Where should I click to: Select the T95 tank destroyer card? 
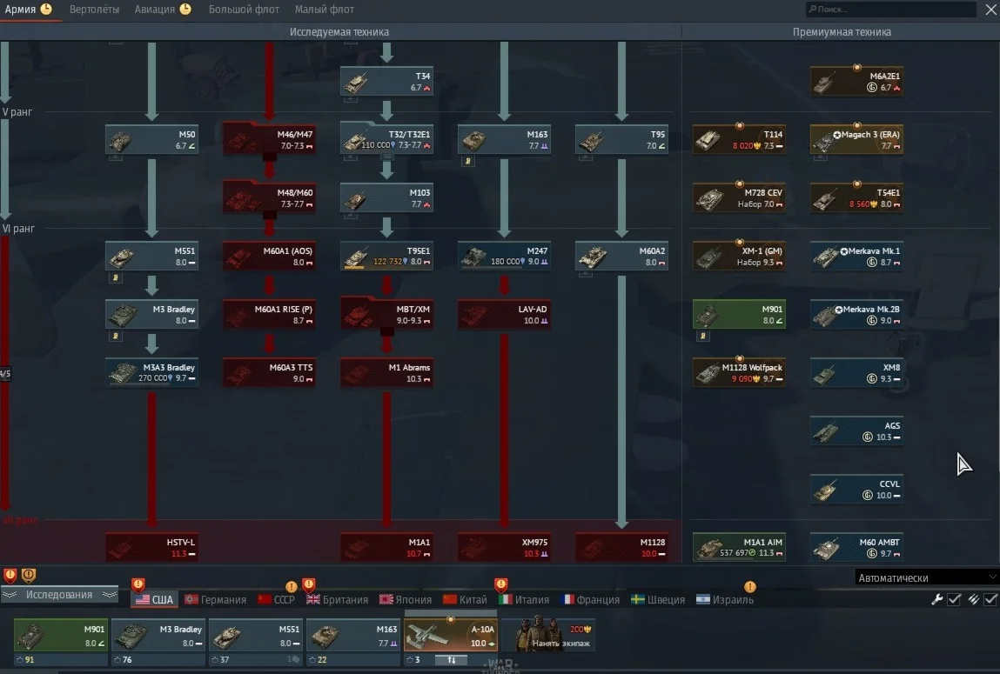[x=621, y=139]
